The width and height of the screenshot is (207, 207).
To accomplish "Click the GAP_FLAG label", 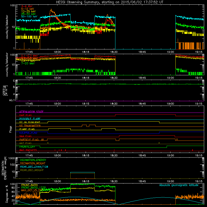I will tap(25, 115).
